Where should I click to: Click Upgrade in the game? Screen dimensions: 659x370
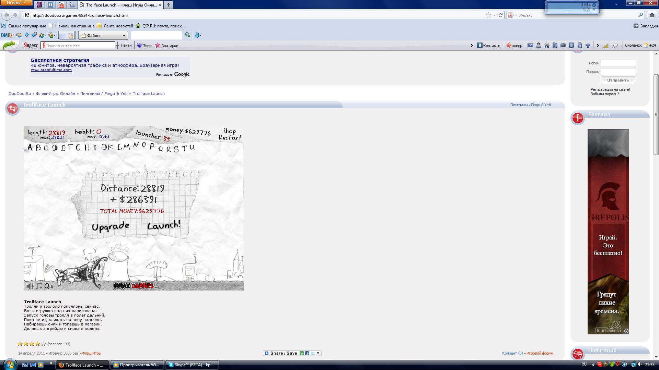tap(111, 226)
